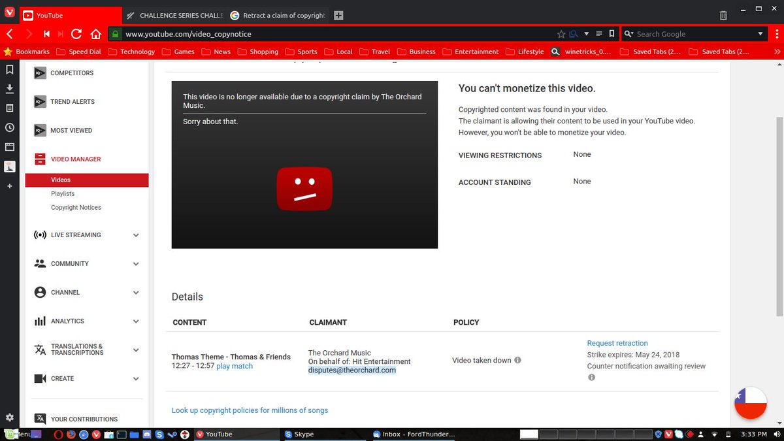The height and width of the screenshot is (441, 784).
Task: Click the Request retraction link
Action: [617, 343]
